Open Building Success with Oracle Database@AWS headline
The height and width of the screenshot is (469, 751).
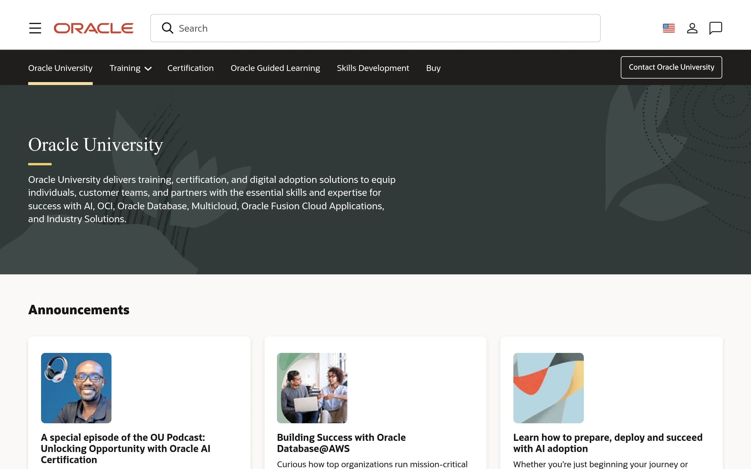coord(341,443)
